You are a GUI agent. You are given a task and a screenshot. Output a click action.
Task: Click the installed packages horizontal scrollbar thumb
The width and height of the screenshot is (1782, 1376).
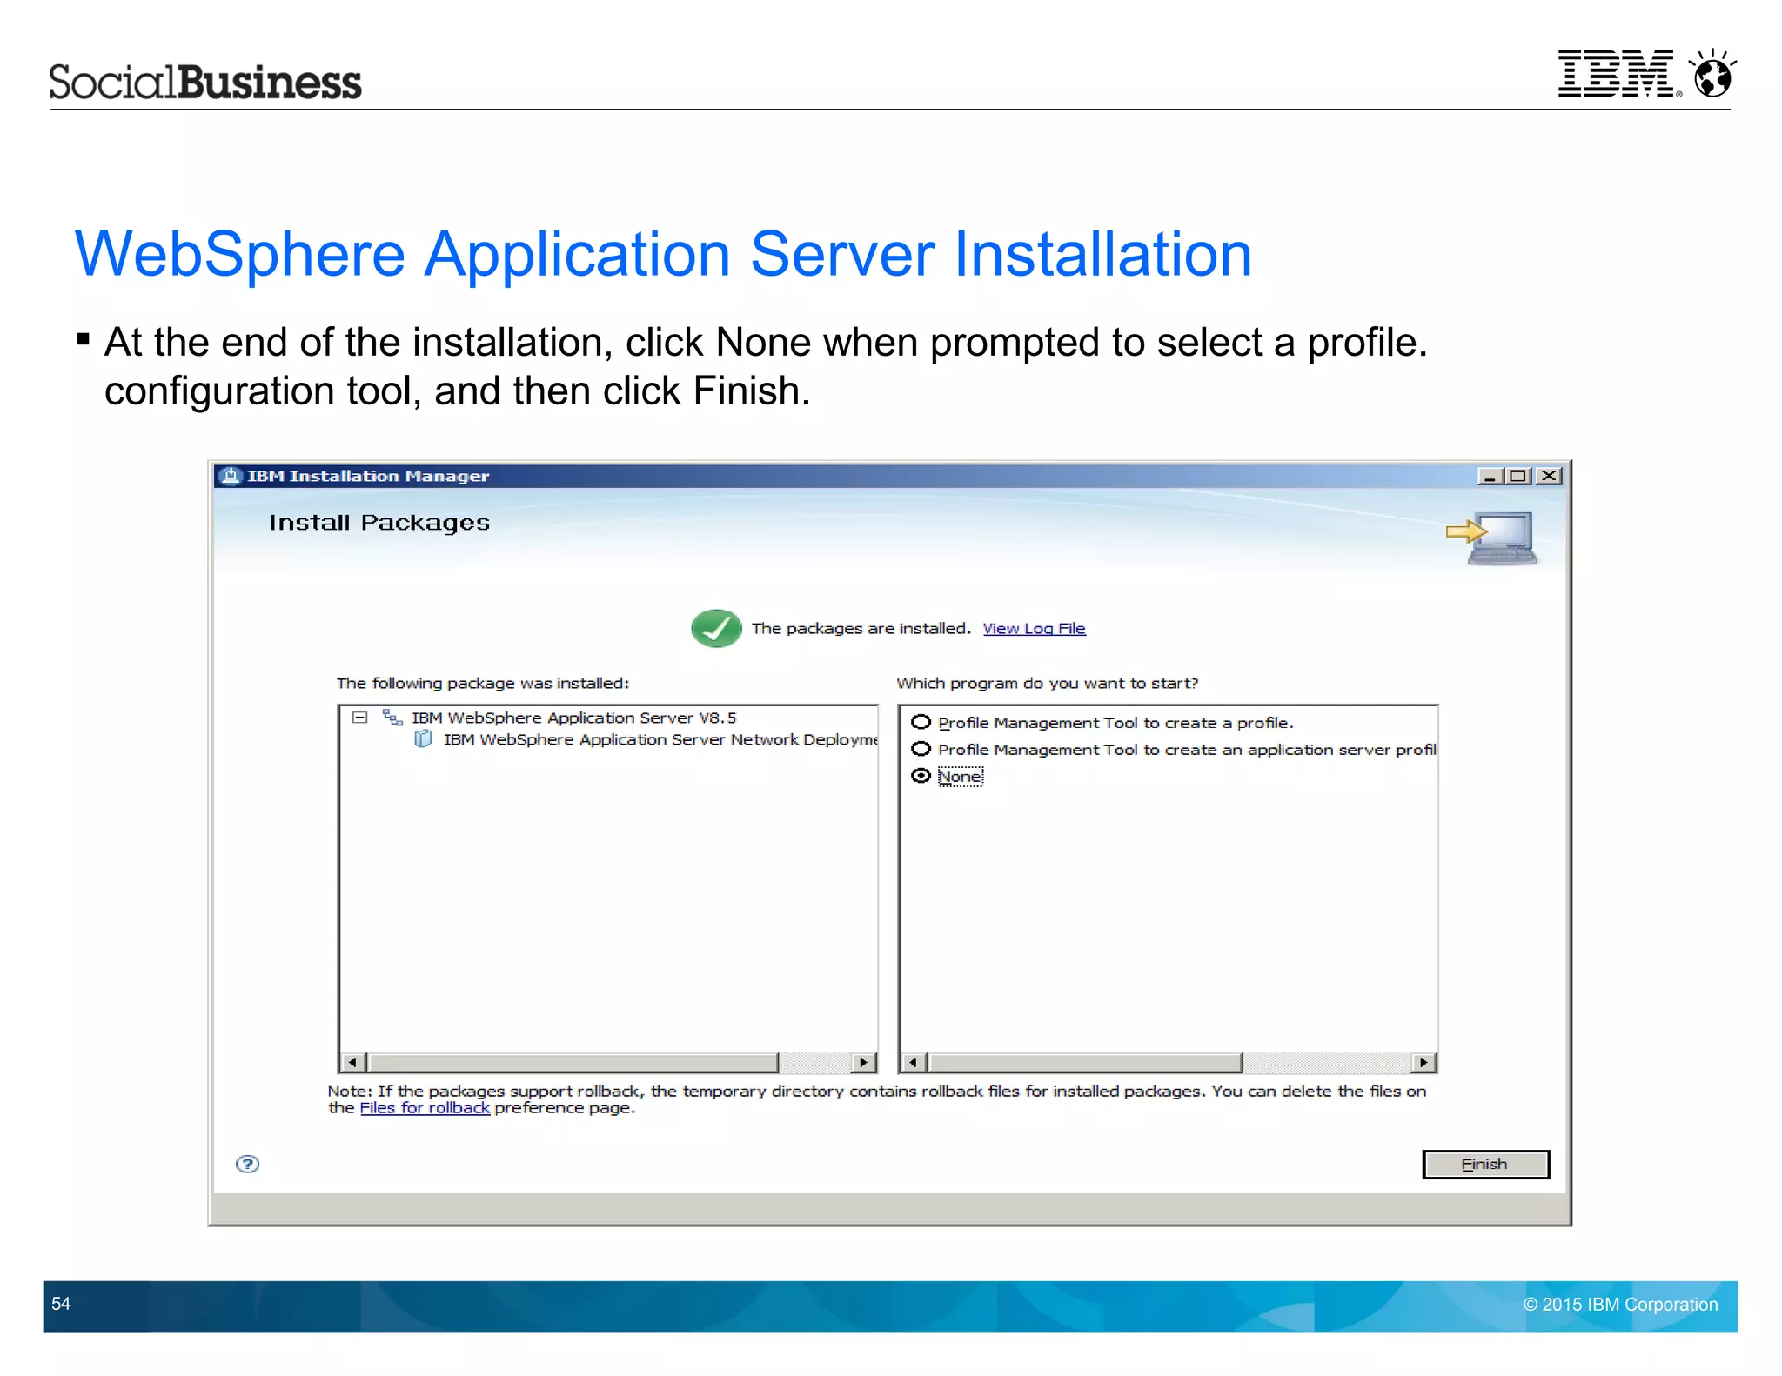pyautogui.click(x=573, y=1062)
